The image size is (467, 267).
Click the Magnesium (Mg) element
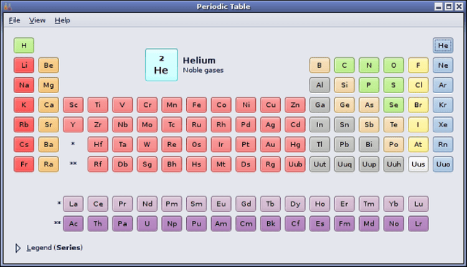[x=49, y=85]
